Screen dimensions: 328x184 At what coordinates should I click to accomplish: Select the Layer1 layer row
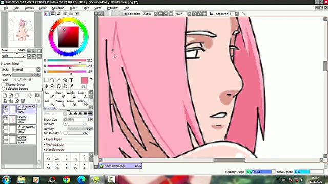click(19, 140)
